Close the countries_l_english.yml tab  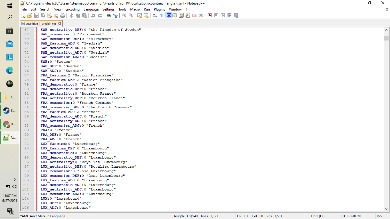click(59, 24)
